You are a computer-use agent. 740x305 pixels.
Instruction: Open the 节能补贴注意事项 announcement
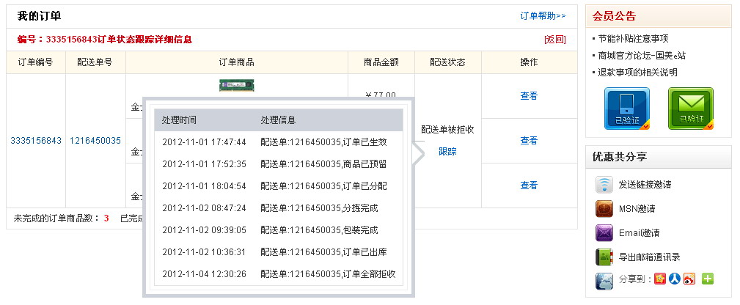tap(633, 39)
